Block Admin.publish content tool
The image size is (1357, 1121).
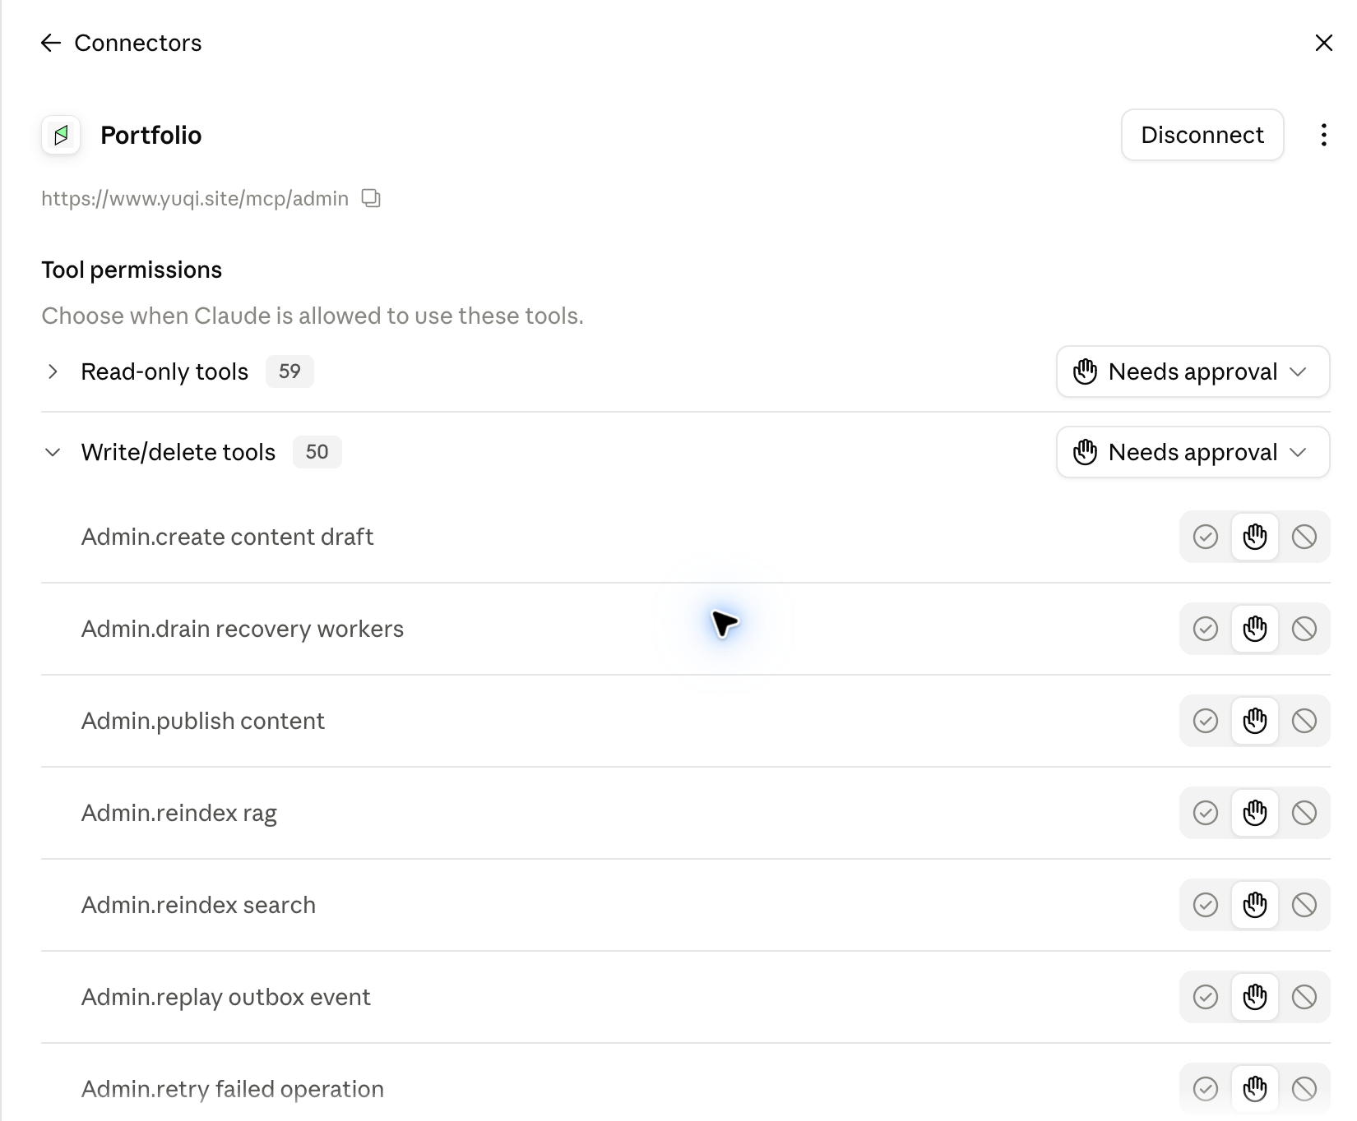pyautogui.click(x=1304, y=721)
